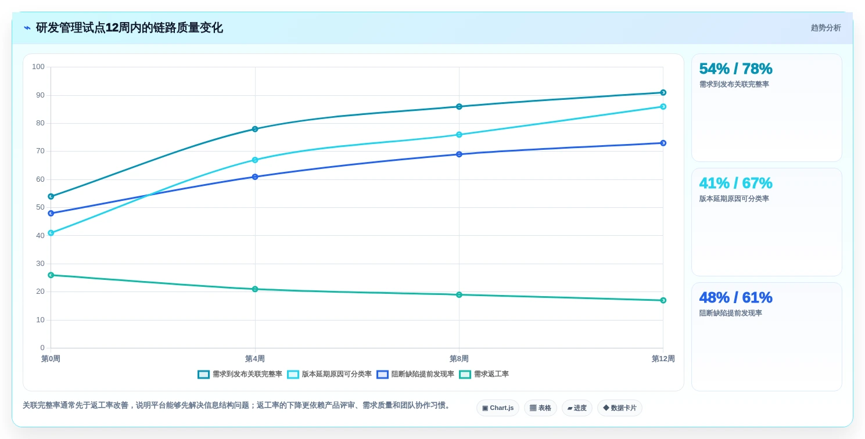Click the 100 y-axis tick label
Screen dimensions: 865x439
(38, 67)
